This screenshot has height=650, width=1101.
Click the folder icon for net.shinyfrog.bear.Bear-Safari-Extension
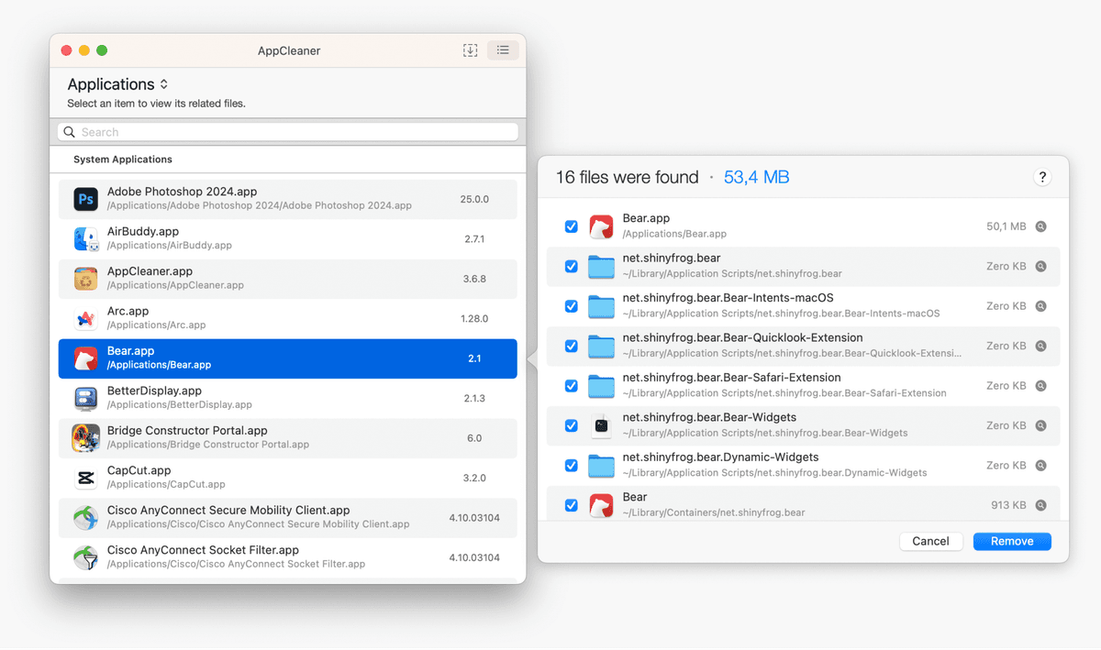click(x=601, y=386)
